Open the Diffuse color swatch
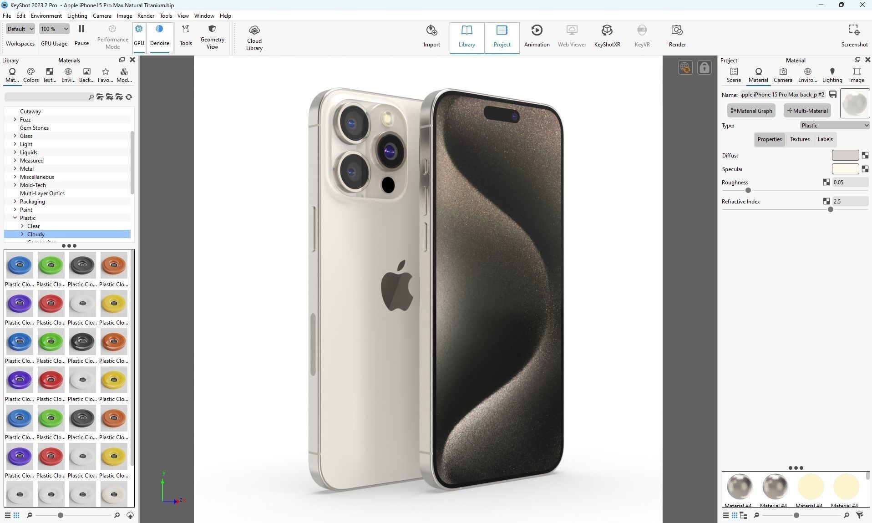This screenshot has height=523, width=872. pyautogui.click(x=845, y=155)
